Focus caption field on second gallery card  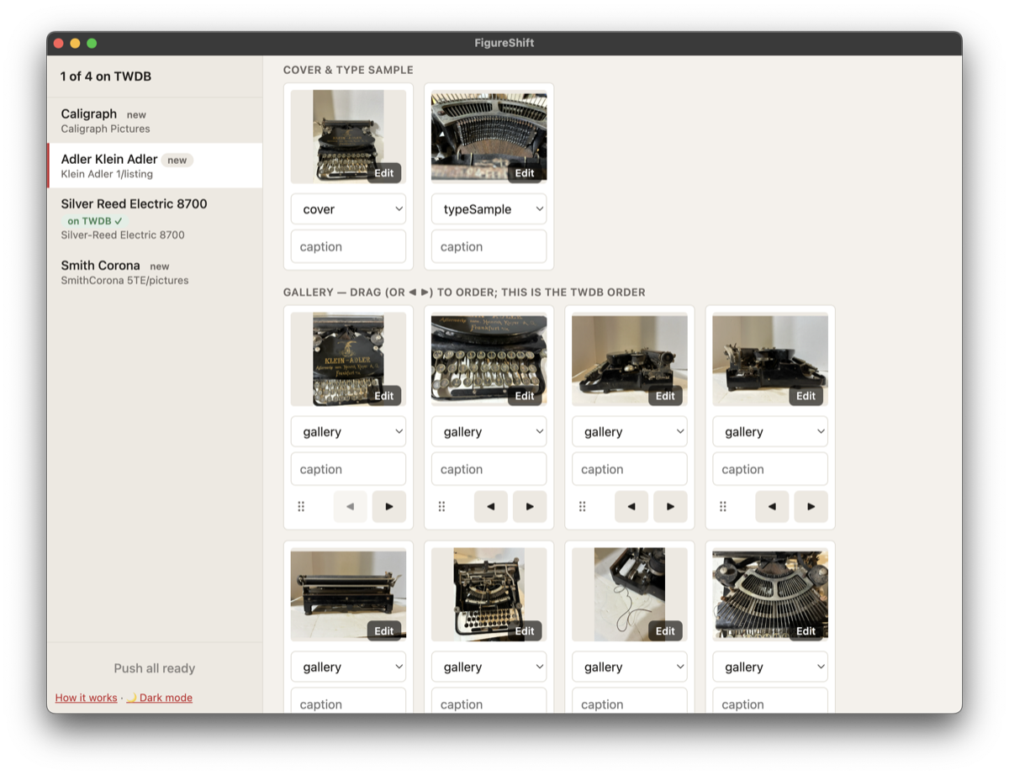489,469
